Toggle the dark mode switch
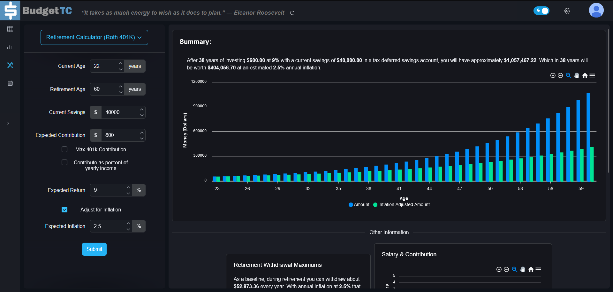 click(x=541, y=11)
